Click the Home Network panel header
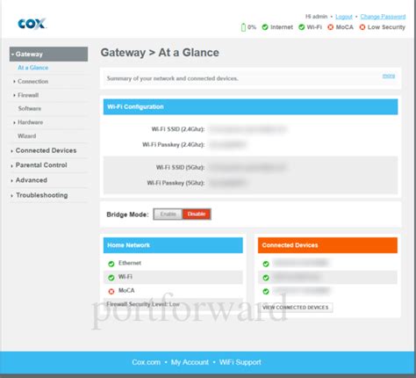This screenshot has width=416, height=378. point(173,245)
